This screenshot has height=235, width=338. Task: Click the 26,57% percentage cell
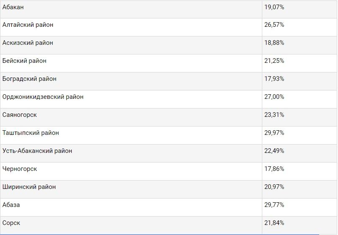(300, 27)
